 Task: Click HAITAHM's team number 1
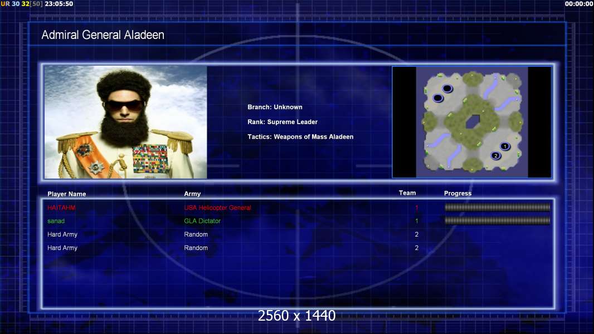[416, 208]
